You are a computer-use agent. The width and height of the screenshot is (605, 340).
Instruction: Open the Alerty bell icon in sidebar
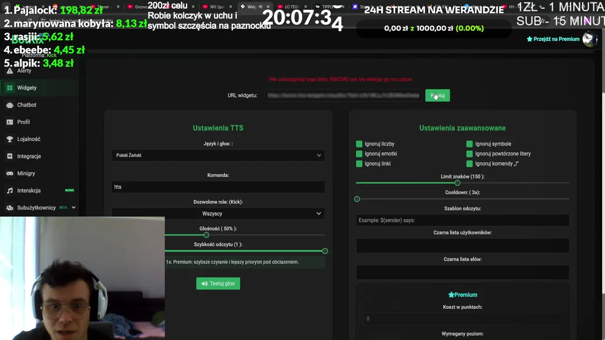9,71
